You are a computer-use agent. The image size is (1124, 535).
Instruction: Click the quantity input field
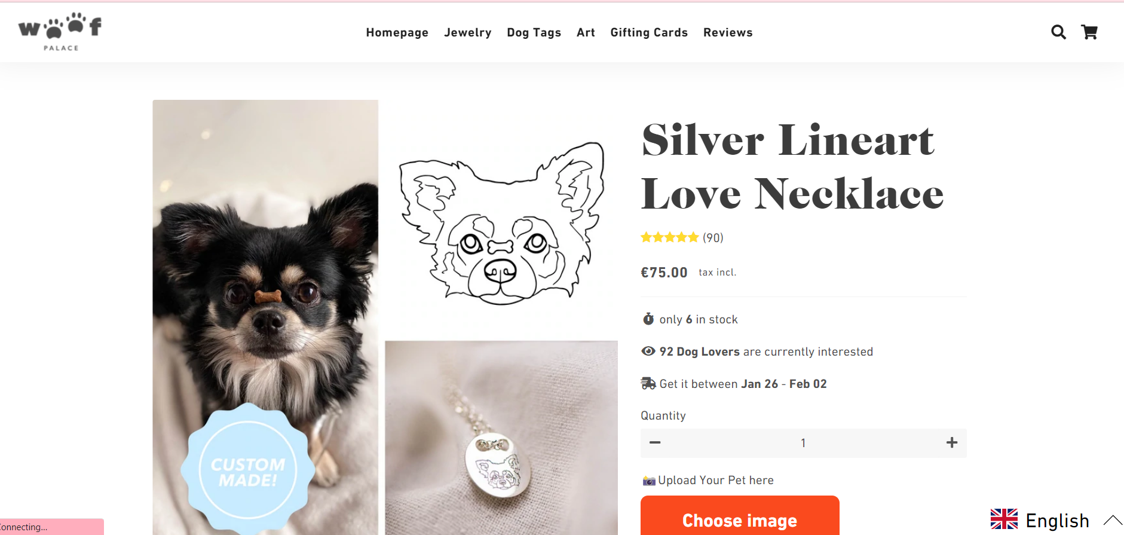coord(803,443)
